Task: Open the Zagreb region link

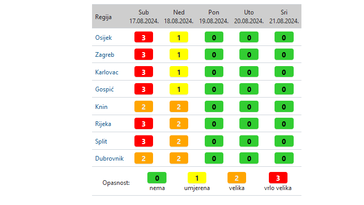Action: (104, 55)
